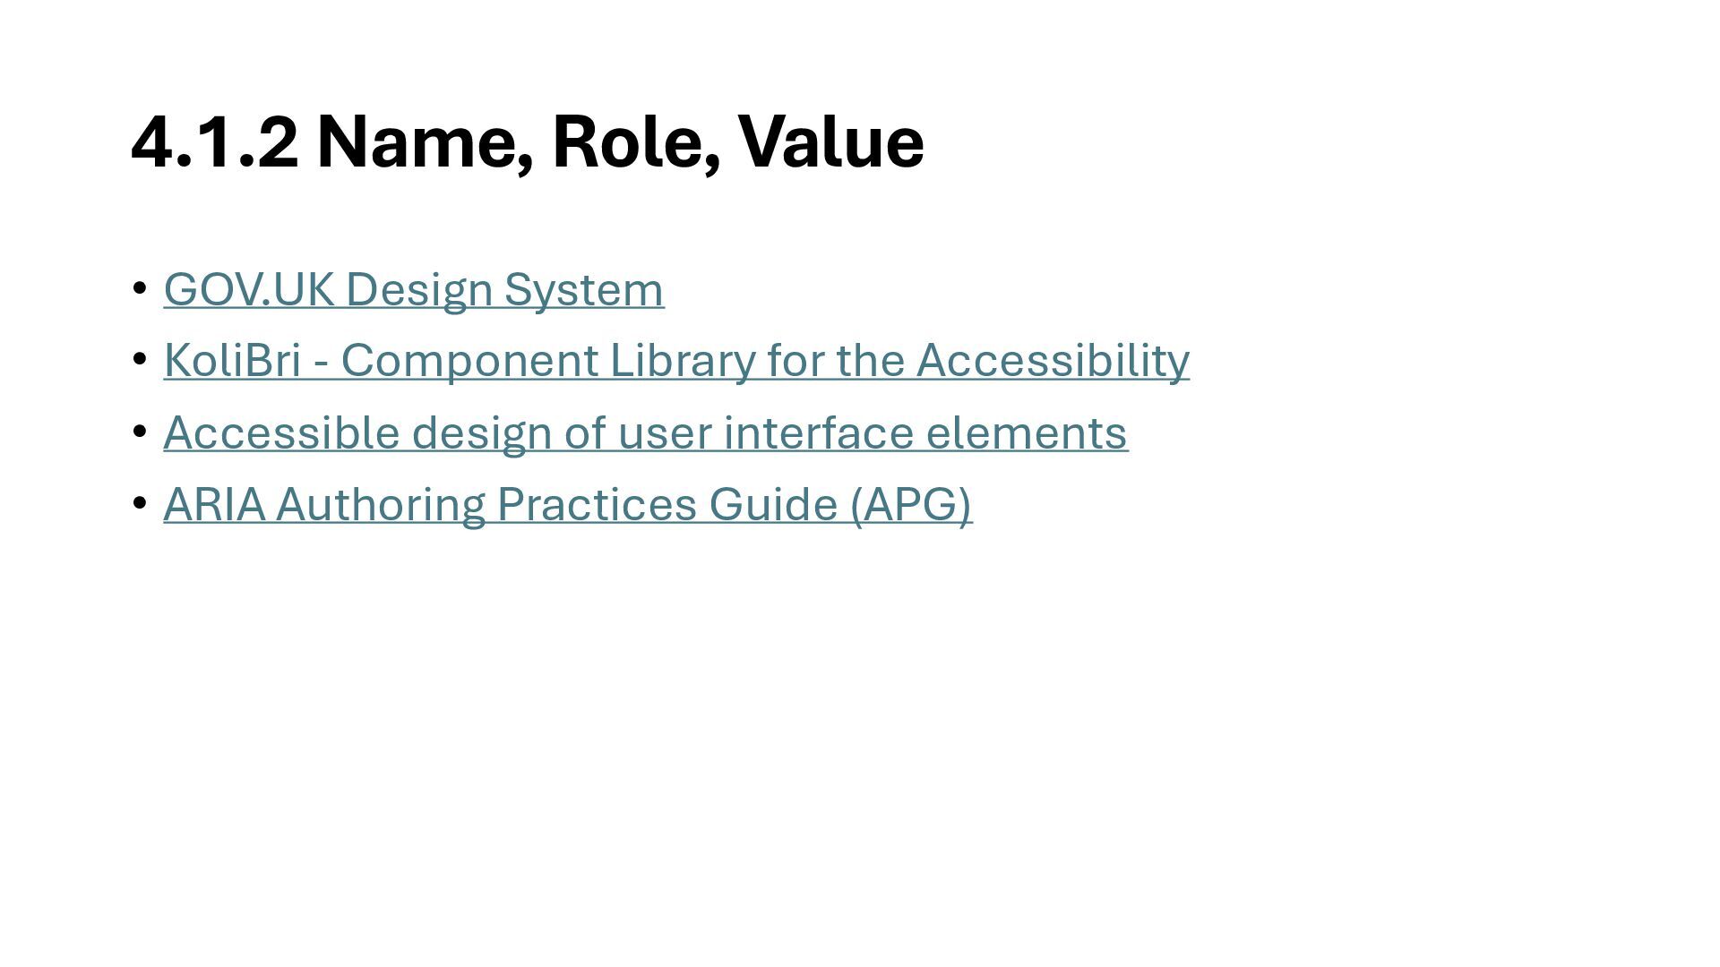Click the word "GOV.UK" in first link
1720x967 pixels.
click(x=248, y=289)
